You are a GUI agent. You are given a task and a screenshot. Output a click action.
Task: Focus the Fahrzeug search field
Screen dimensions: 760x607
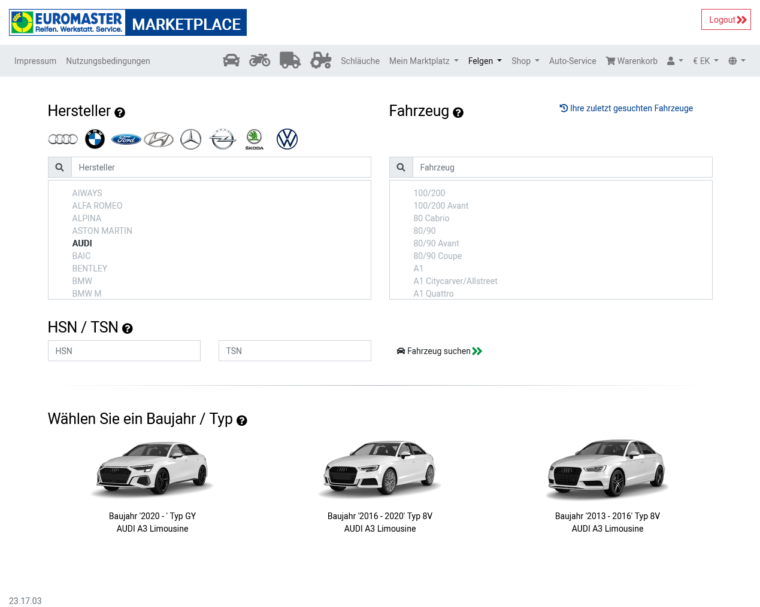click(562, 167)
